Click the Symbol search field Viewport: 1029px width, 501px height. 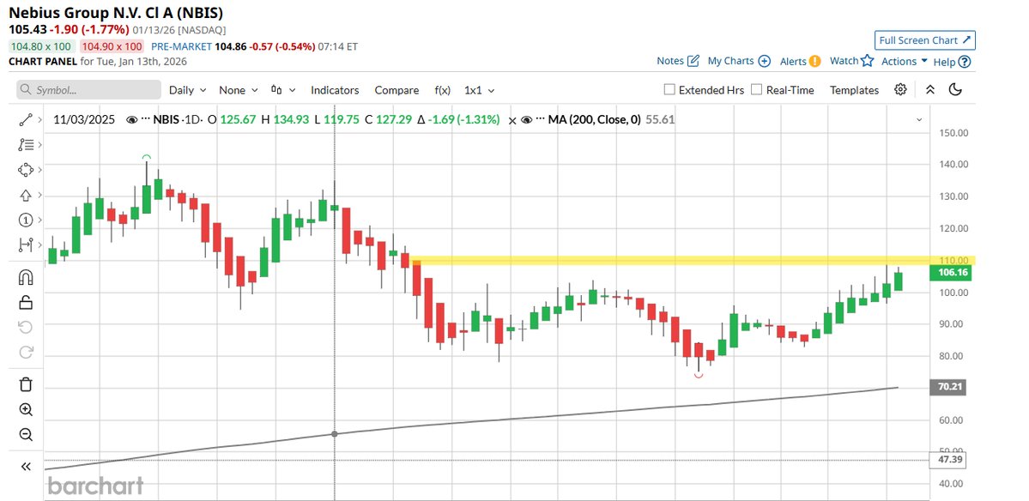click(88, 90)
